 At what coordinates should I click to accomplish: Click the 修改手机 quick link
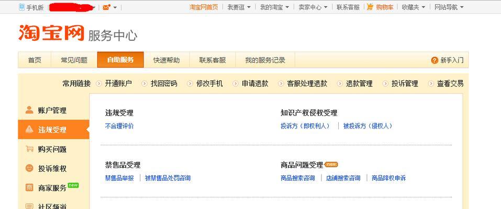click(209, 84)
